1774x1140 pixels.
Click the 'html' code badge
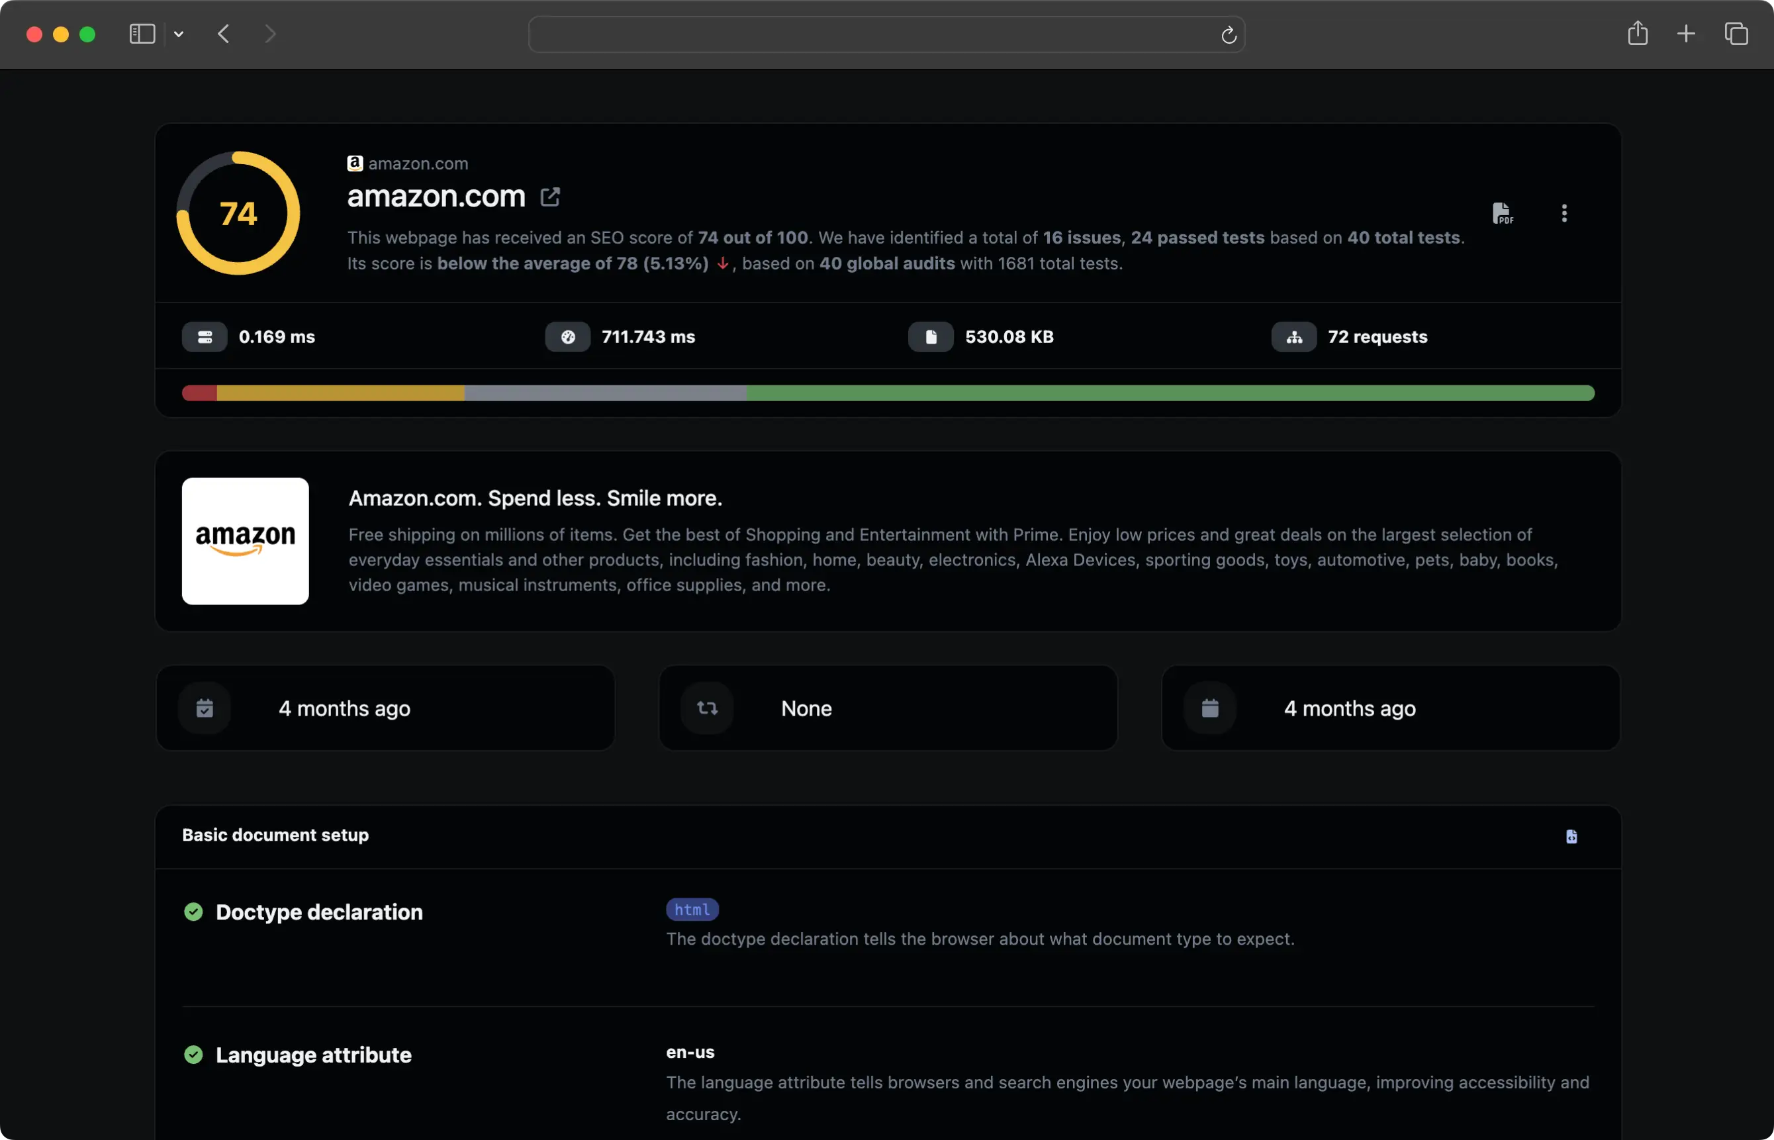(x=692, y=910)
